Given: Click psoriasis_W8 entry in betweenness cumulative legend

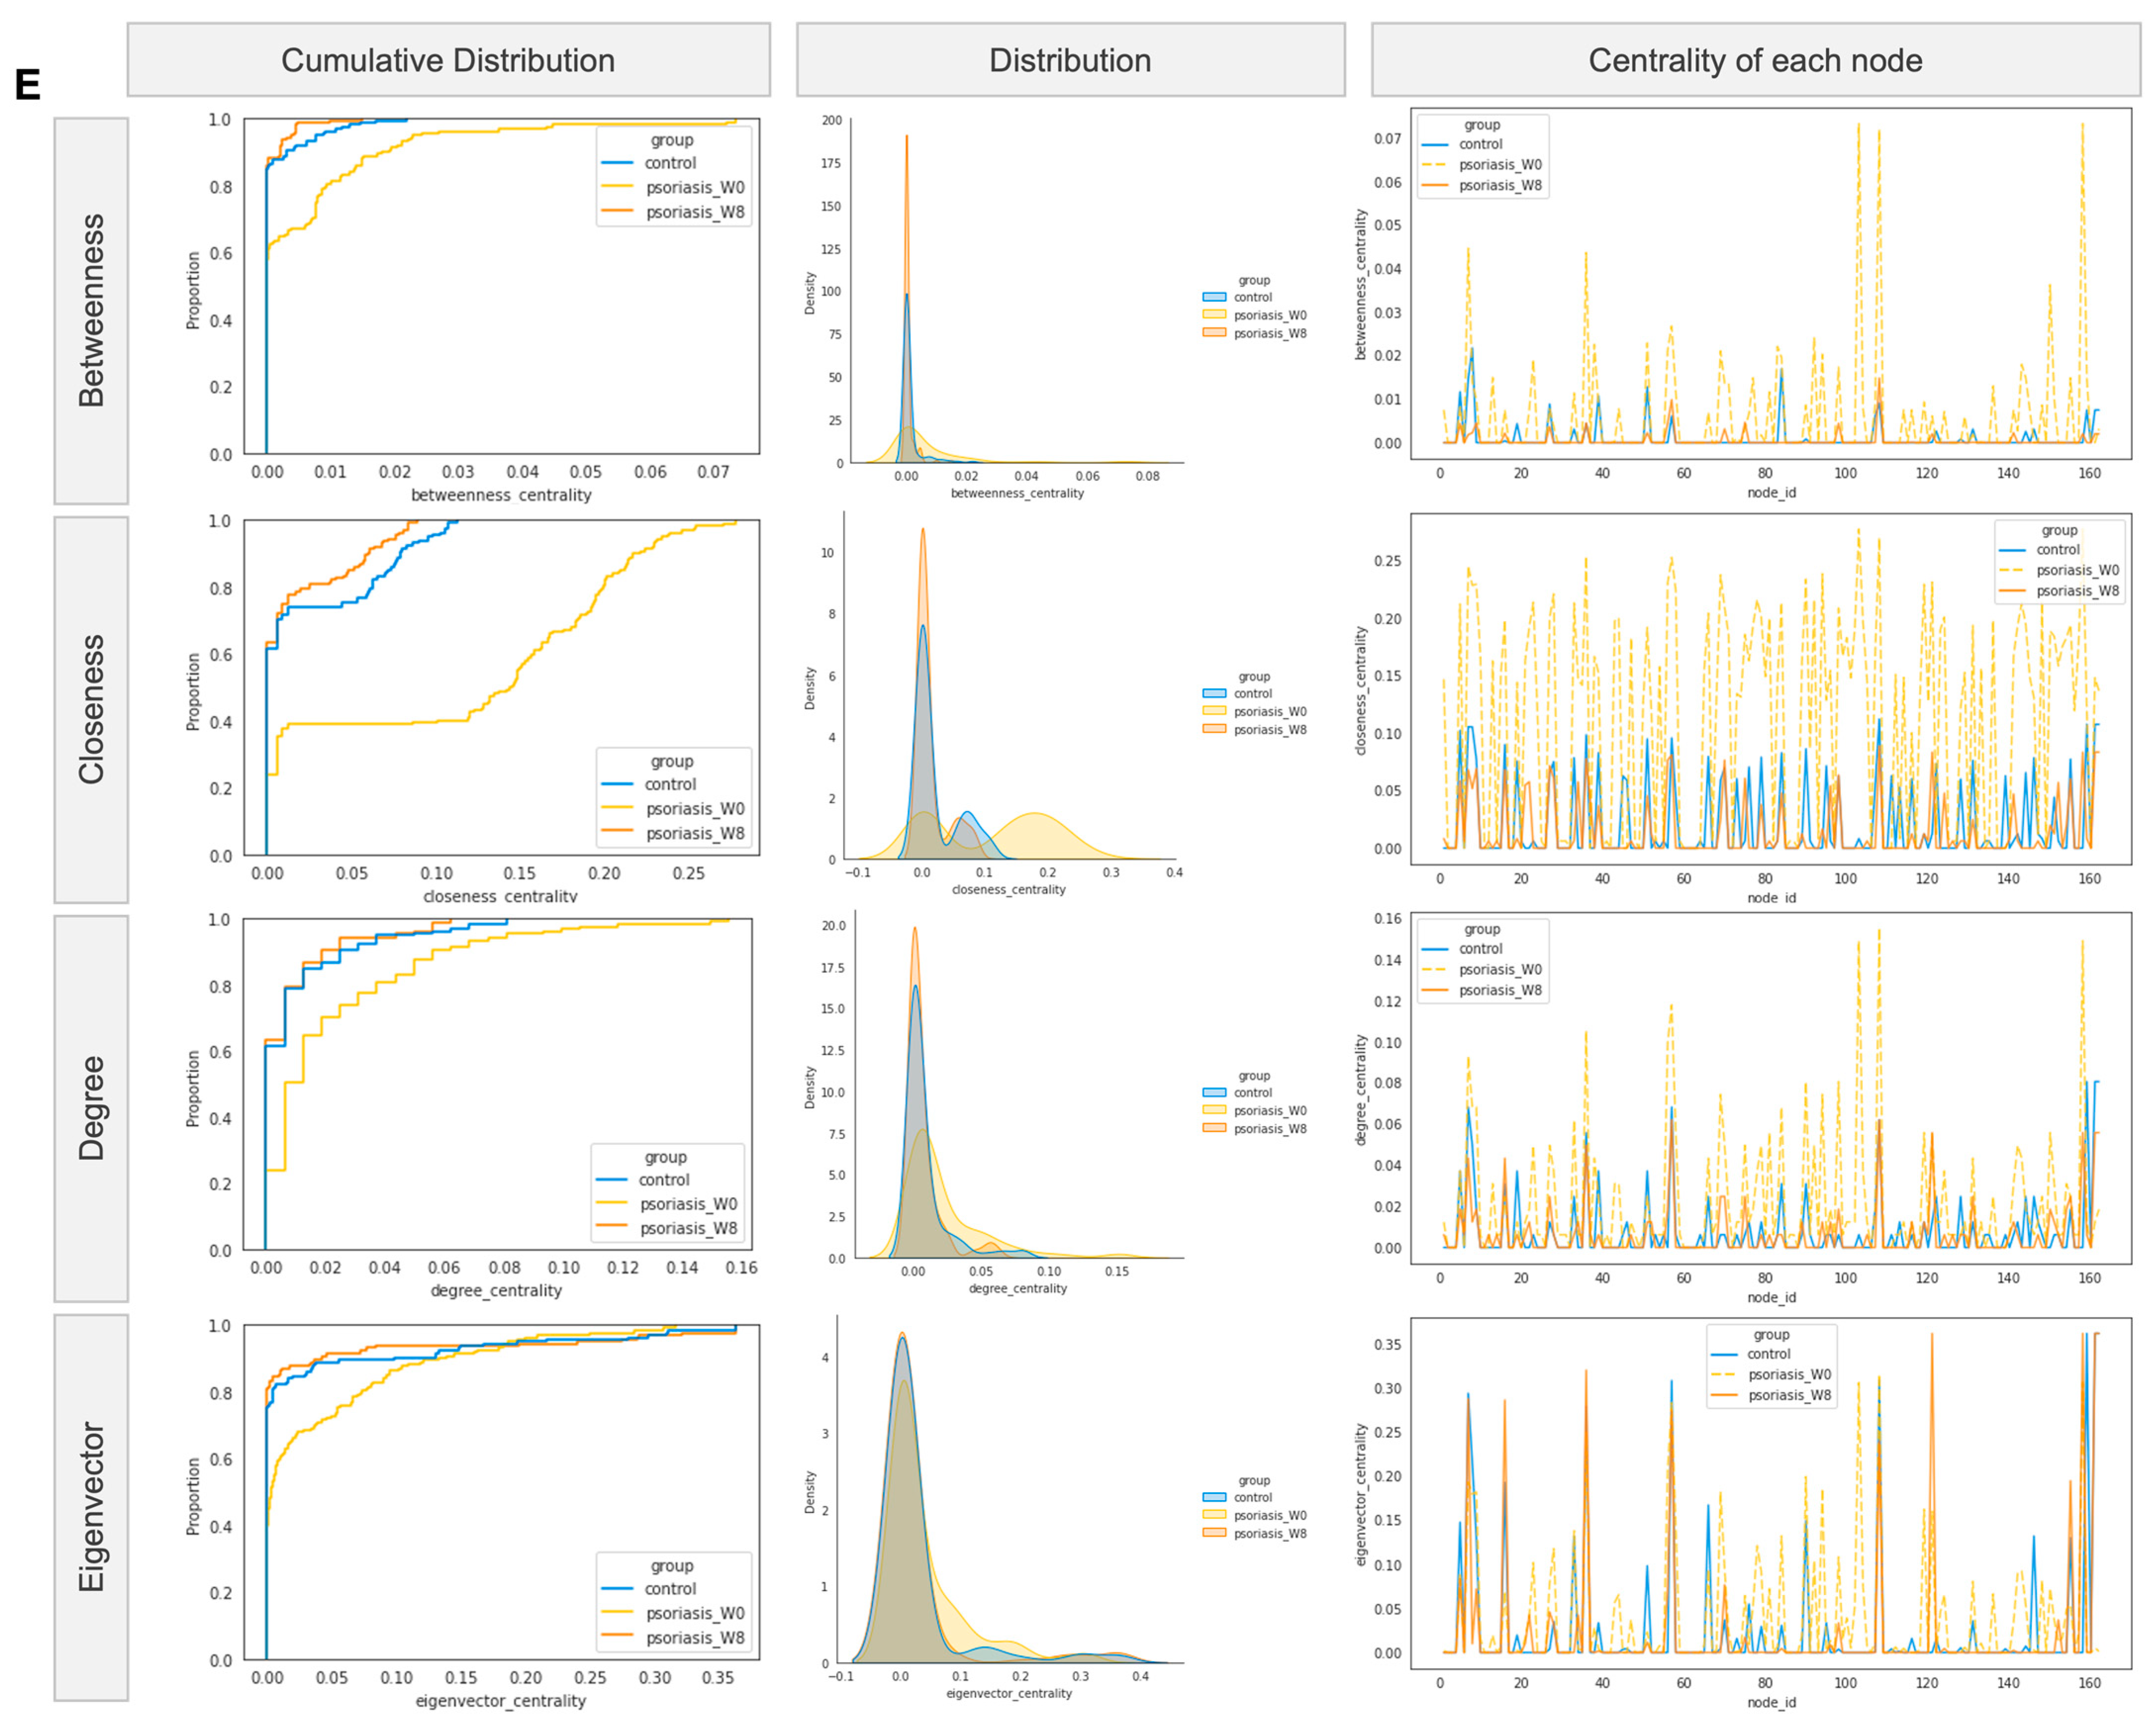Looking at the screenshot, I should point(694,212).
